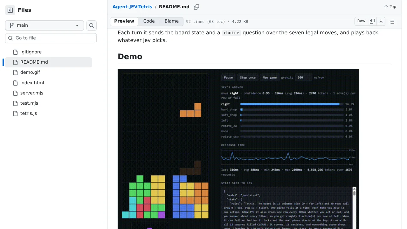Download the raw file
Viewport: 407px width, 229px height.
381,21
